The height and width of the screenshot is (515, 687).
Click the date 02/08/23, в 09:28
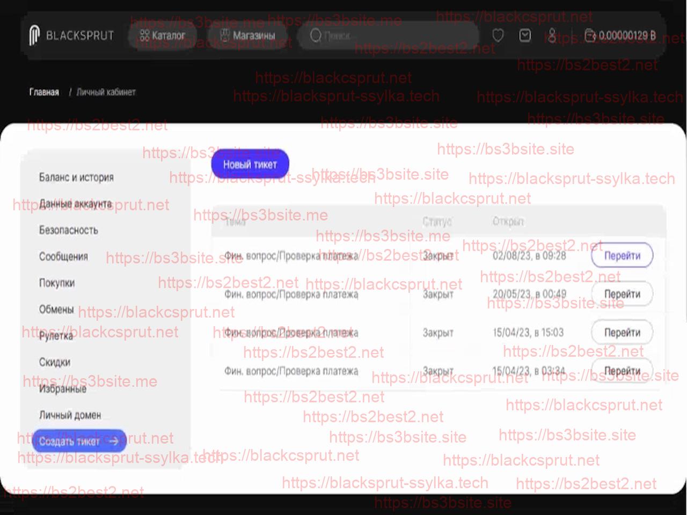tap(529, 255)
